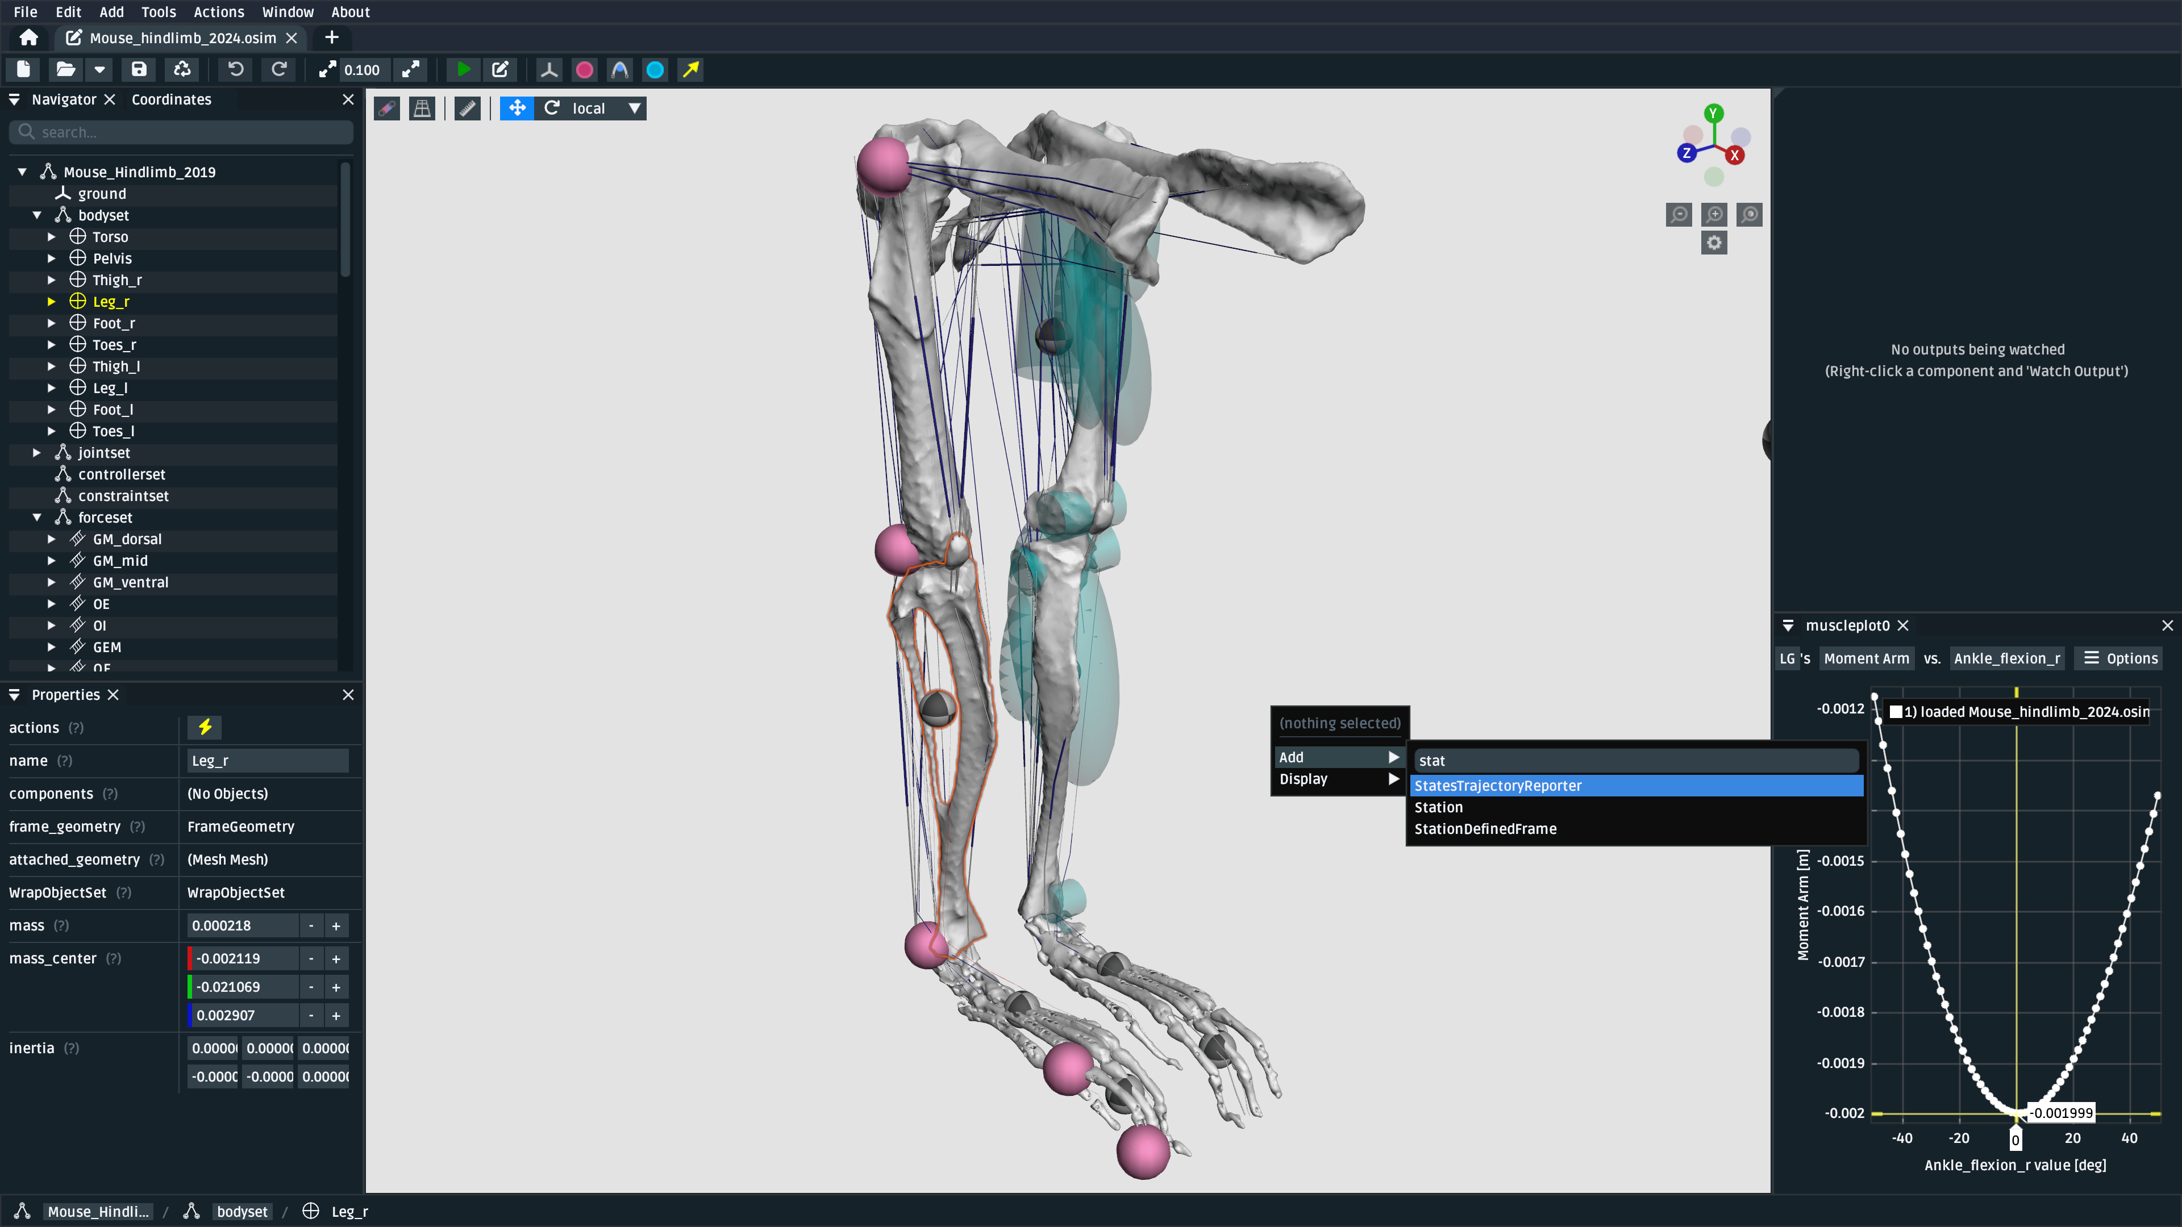This screenshot has width=2182, height=1227.
Task: Choose StationDefinedFrame from the list
Action: click(1636, 829)
